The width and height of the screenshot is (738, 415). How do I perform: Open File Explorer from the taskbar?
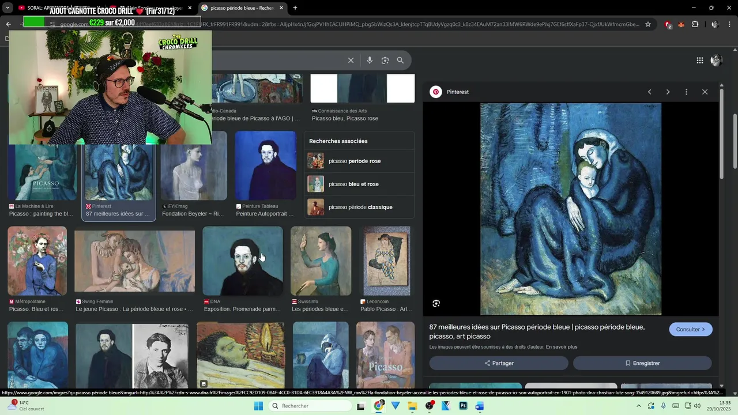tap(412, 406)
